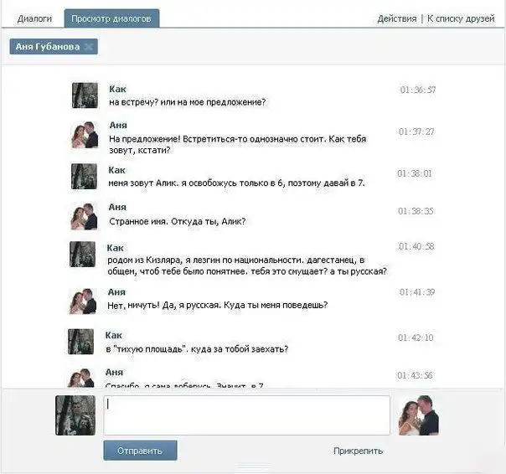Open your own avatar beside input field
This screenshot has height=474, width=506.
tap(75, 415)
